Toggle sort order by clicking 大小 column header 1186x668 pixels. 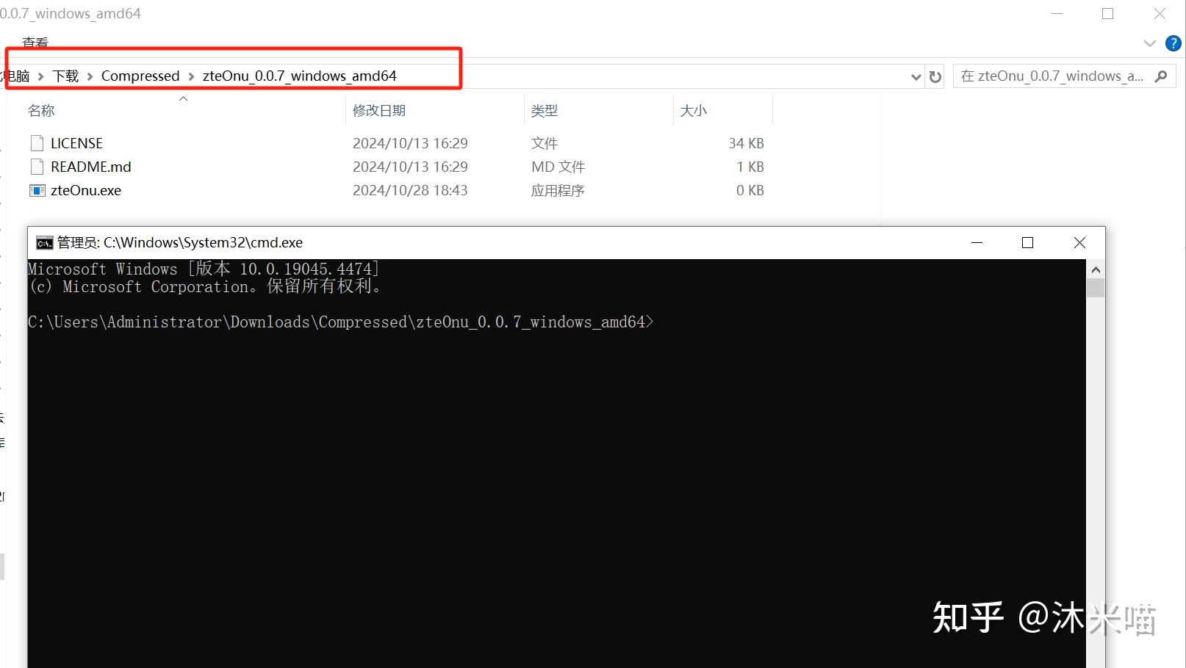coord(693,110)
